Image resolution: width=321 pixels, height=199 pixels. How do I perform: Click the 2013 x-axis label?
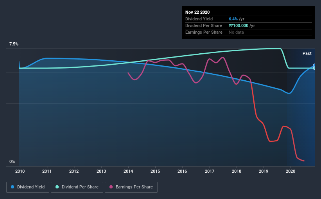pos(101,171)
